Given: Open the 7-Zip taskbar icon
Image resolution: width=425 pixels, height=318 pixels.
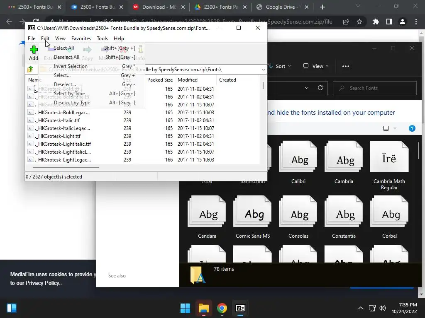Looking at the screenshot, I should click(240, 308).
